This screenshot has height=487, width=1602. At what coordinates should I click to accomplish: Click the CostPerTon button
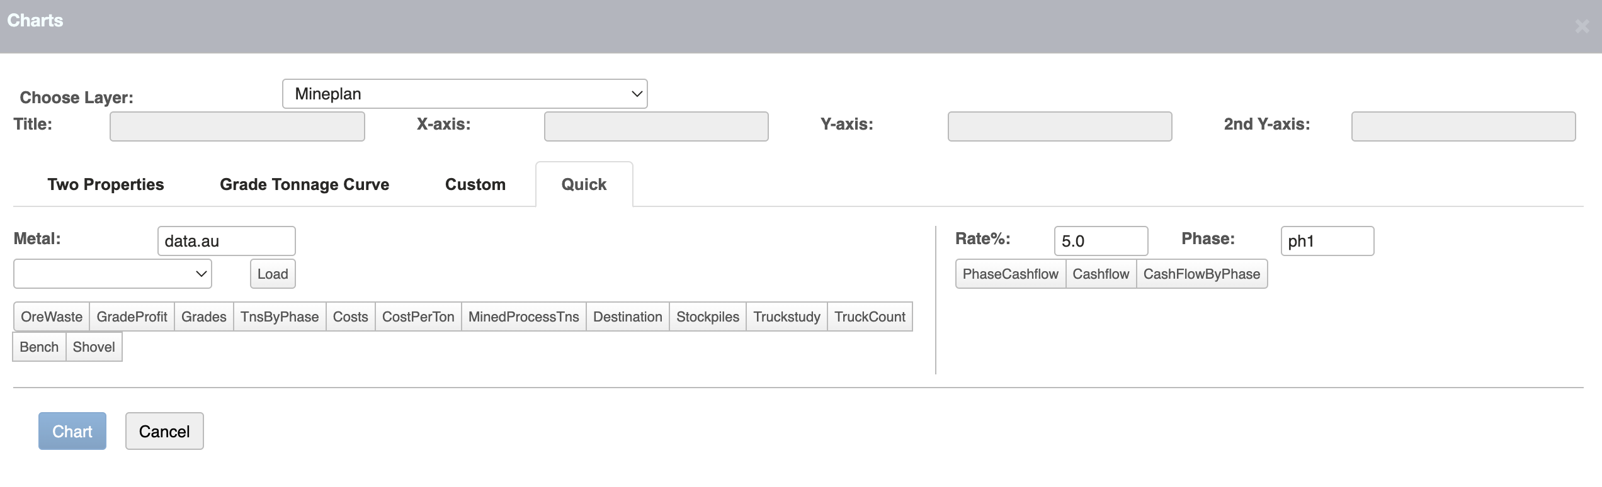point(418,316)
